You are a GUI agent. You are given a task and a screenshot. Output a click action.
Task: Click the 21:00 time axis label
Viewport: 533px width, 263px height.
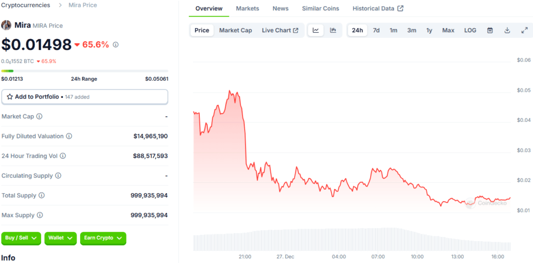click(x=245, y=256)
